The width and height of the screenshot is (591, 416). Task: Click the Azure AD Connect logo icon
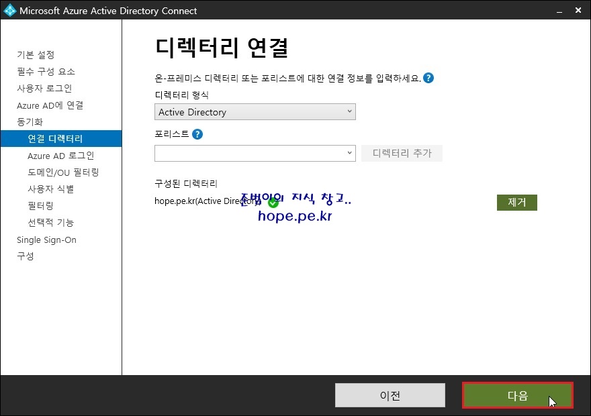(9, 10)
